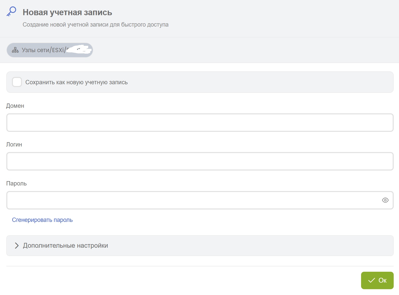
Task: Focus the 'Логин' input field
Action: (x=200, y=161)
